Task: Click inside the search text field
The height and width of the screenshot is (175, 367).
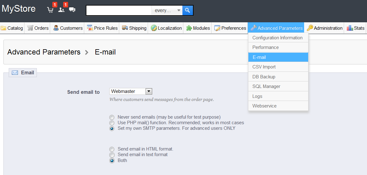Action: [119, 10]
